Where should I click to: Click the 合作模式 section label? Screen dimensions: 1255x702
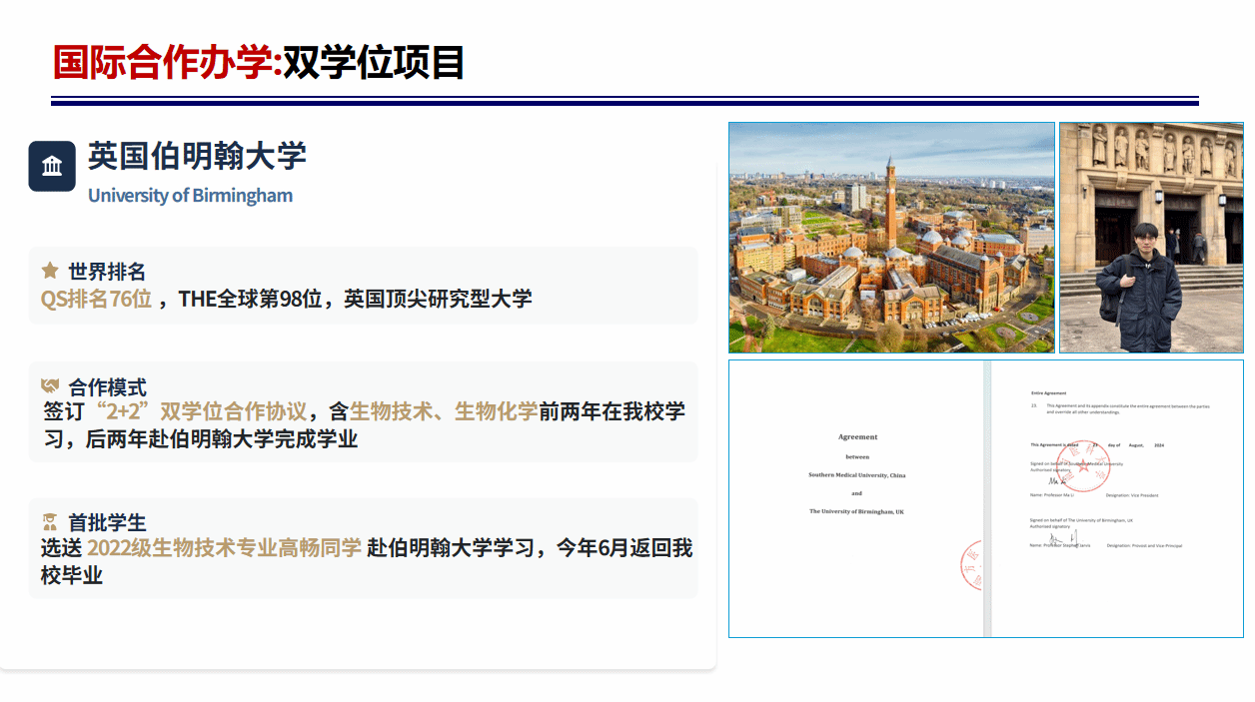[107, 386]
